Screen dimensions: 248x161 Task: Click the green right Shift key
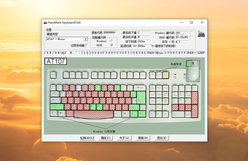click(x=134, y=107)
